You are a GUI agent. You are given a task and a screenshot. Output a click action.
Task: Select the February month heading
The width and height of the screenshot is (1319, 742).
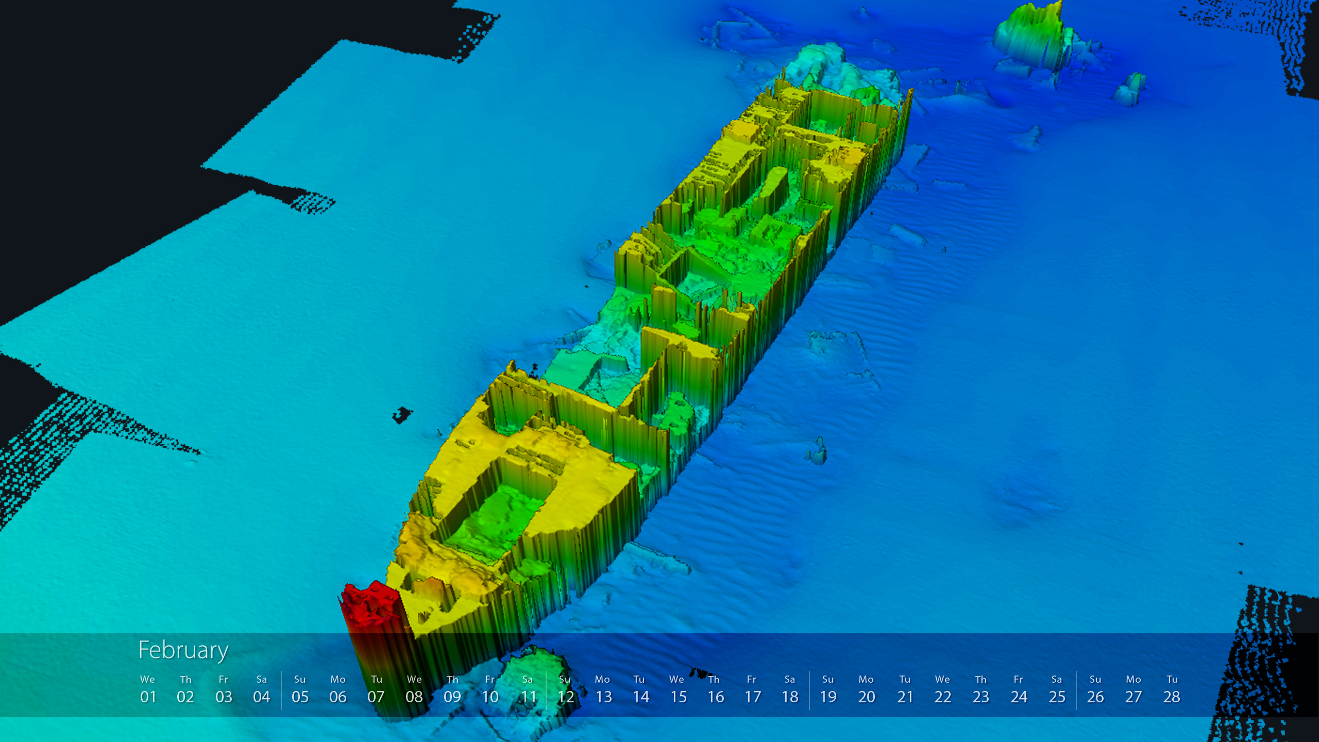(x=183, y=650)
